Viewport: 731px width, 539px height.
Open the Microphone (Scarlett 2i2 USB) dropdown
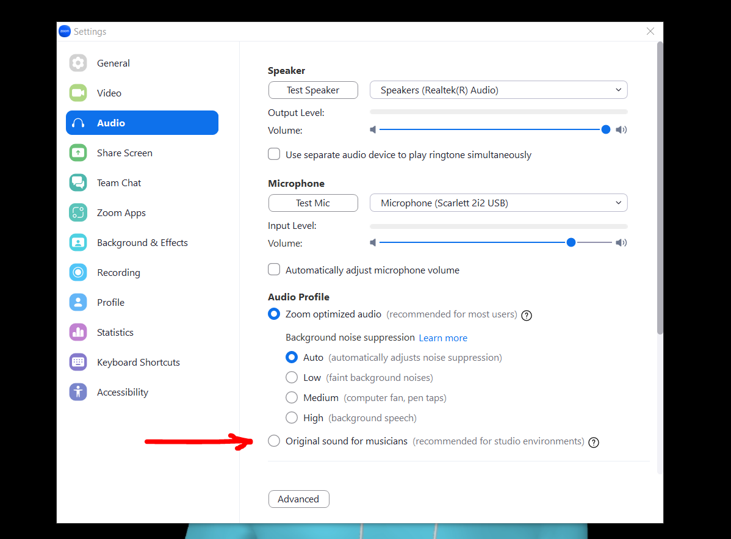point(499,203)
